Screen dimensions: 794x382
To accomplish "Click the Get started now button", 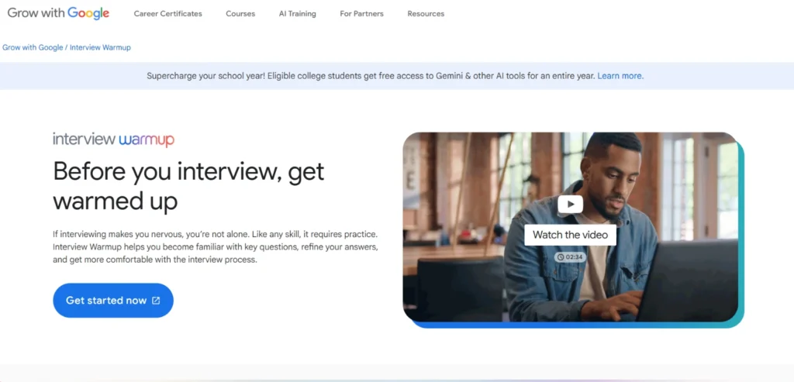I will [x=113, y=301].
